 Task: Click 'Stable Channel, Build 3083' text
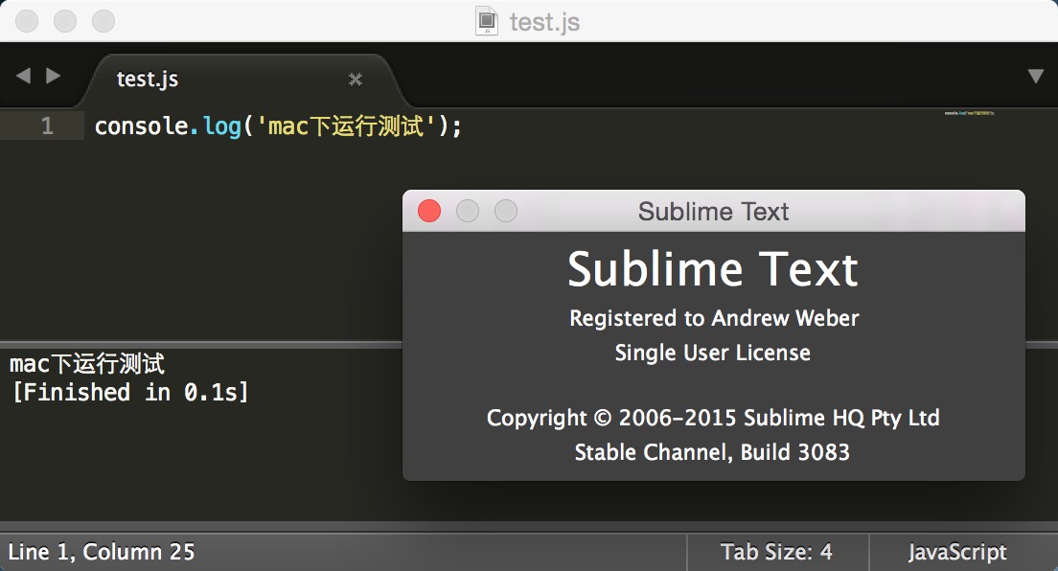point(712,452)
